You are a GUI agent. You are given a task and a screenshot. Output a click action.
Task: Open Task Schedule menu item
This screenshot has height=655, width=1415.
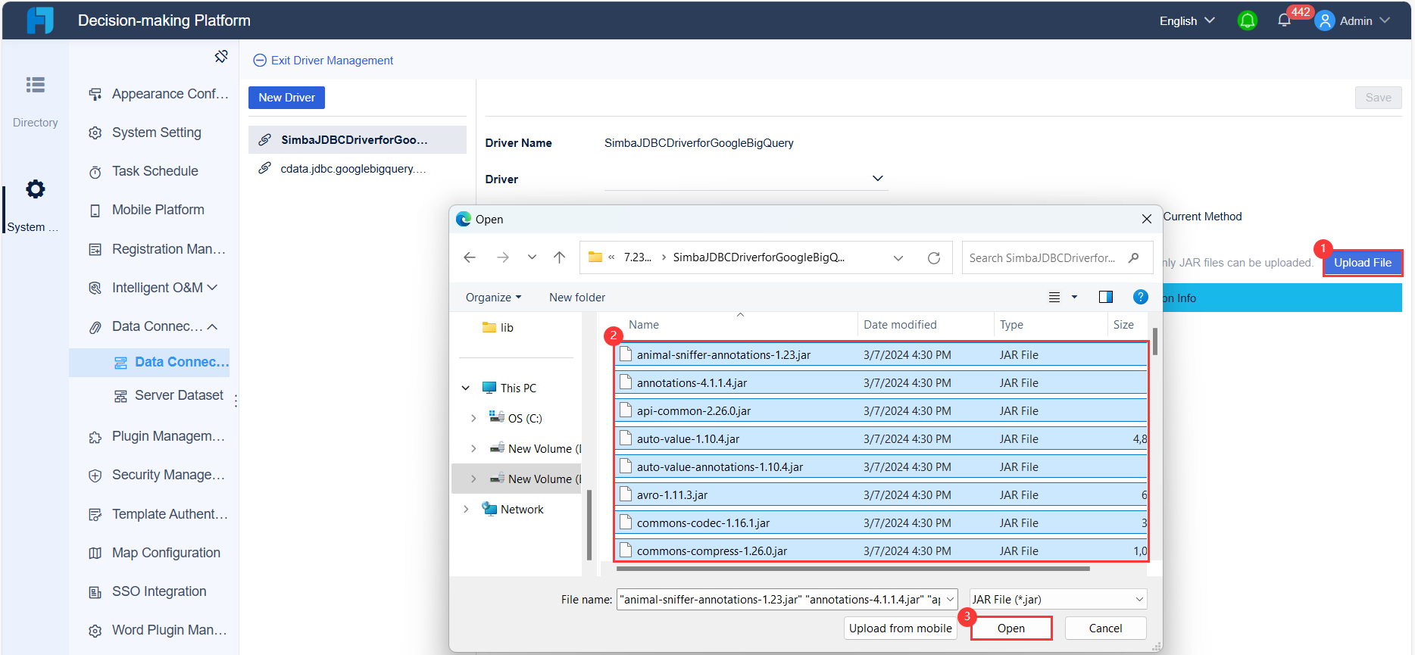coord(144,171)
